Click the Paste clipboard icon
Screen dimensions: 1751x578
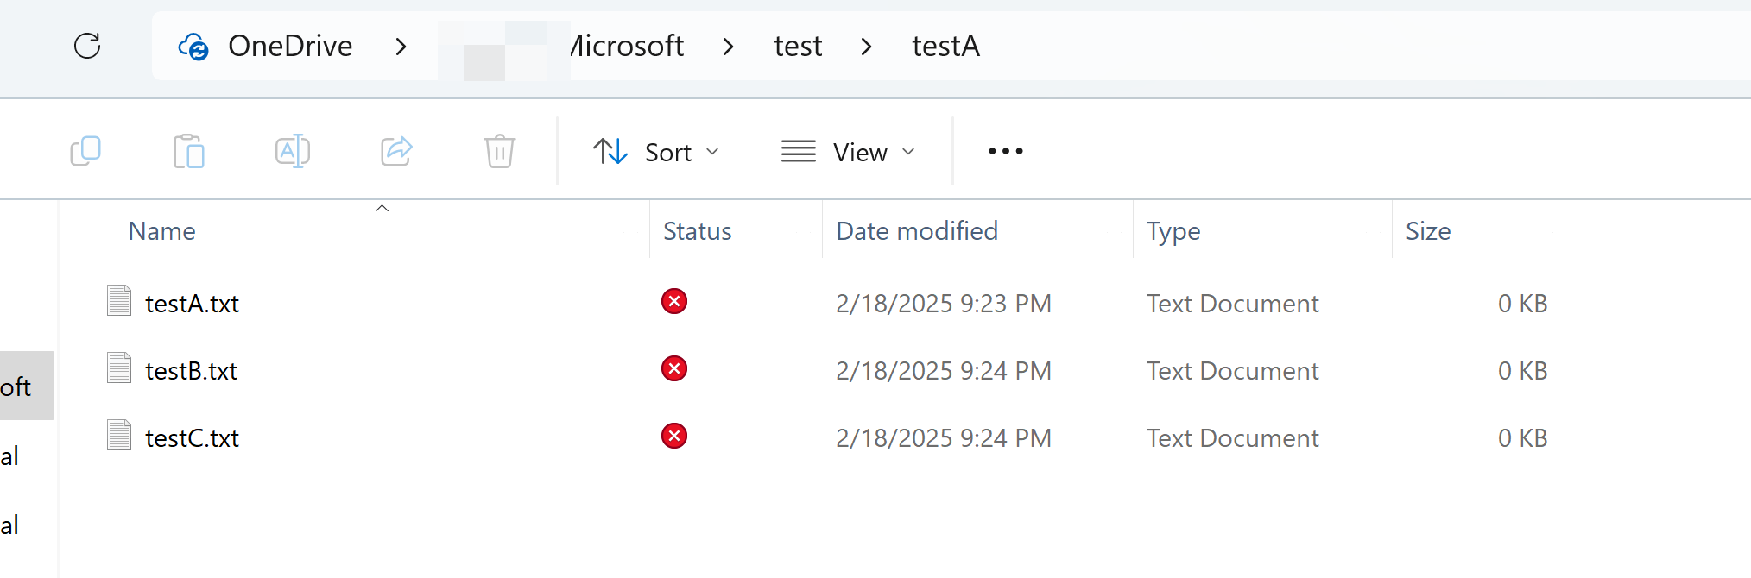tap(188, 152)
